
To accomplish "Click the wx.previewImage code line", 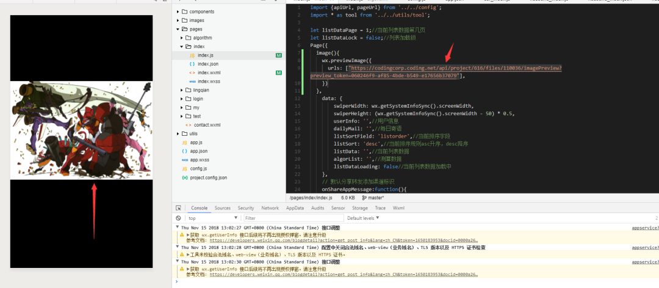I will [347, 60].
